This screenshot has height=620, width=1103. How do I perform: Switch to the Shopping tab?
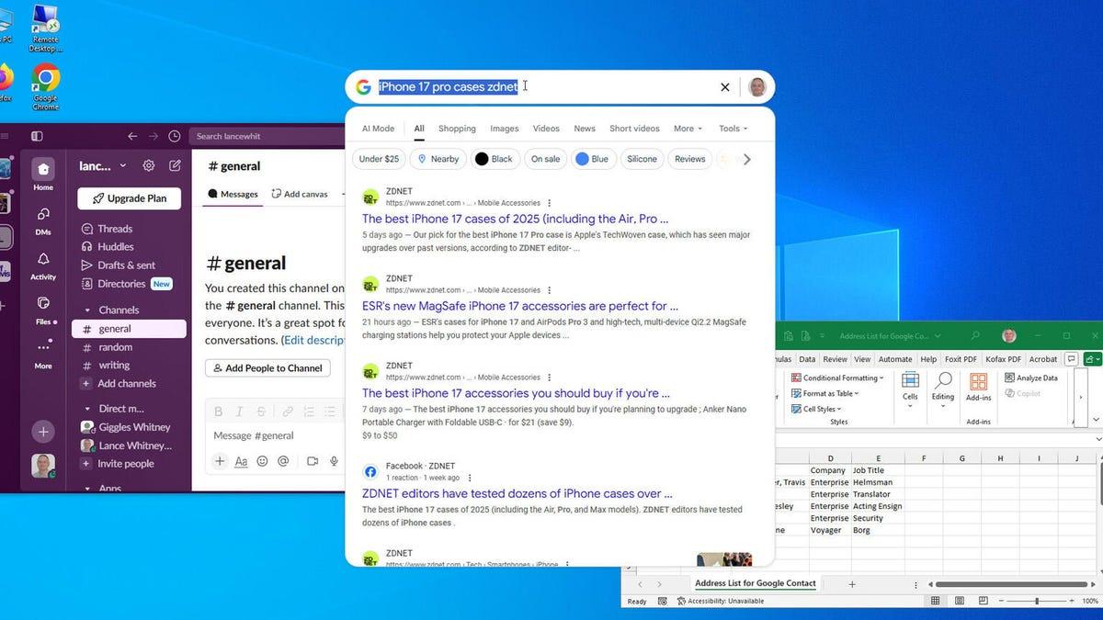point(457,129)
